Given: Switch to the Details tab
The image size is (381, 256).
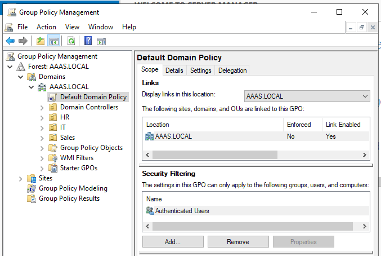Looking at the screenshot, I should pyautogui.click(x=174, y=70).
